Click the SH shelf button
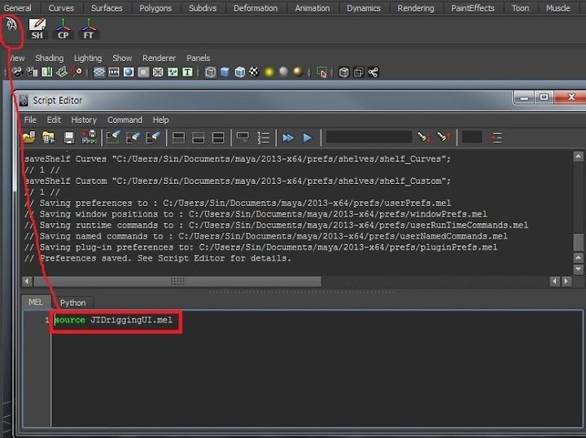 [37, 29]
